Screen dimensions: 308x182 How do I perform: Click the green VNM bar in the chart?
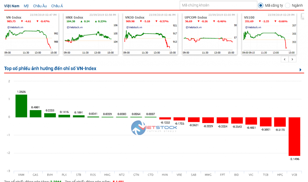(21, 106)
